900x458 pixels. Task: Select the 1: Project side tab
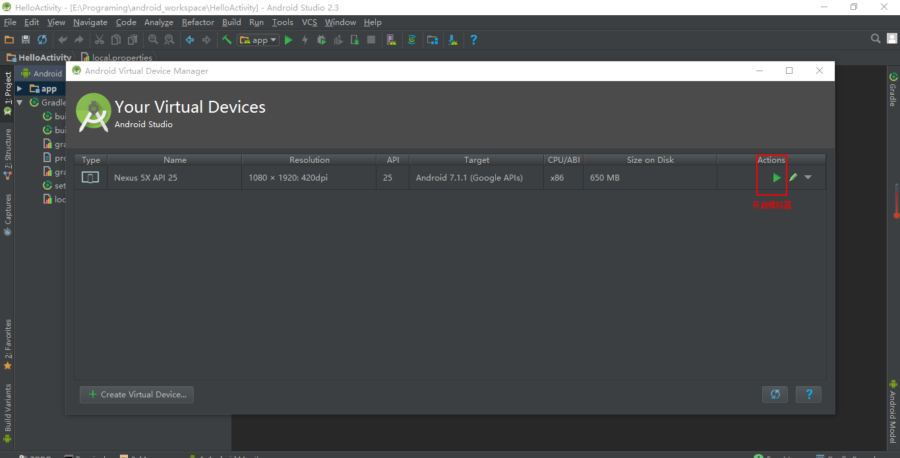coord(8,94)
